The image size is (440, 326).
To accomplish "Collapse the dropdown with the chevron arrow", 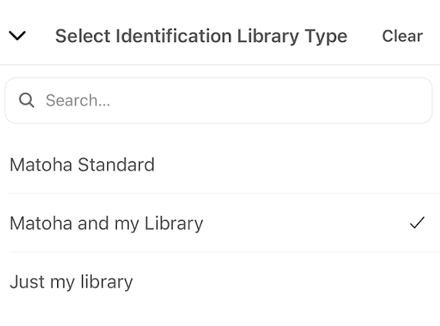I will 17,36.
